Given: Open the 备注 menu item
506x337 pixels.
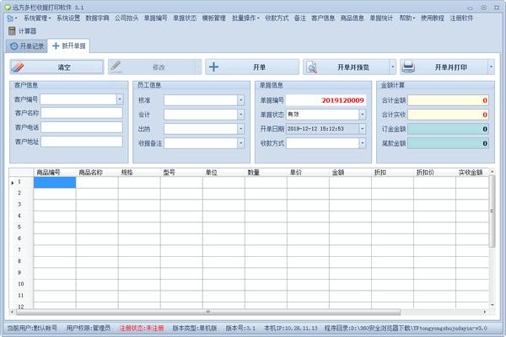Looking at the screenshot, I should point(299,18).
